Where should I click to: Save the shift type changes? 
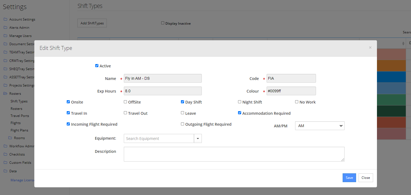click(x=349, y=178)
